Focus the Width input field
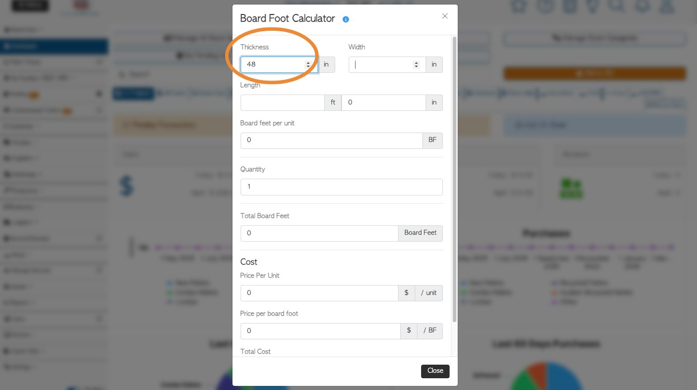The width and height of the screenshot is (697, 390). click(381, 65)
